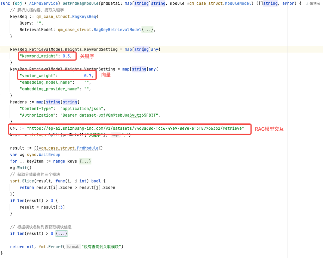Click the Bearer dataset token string
This screenshot has width=323, height=258.
[109, 115]
